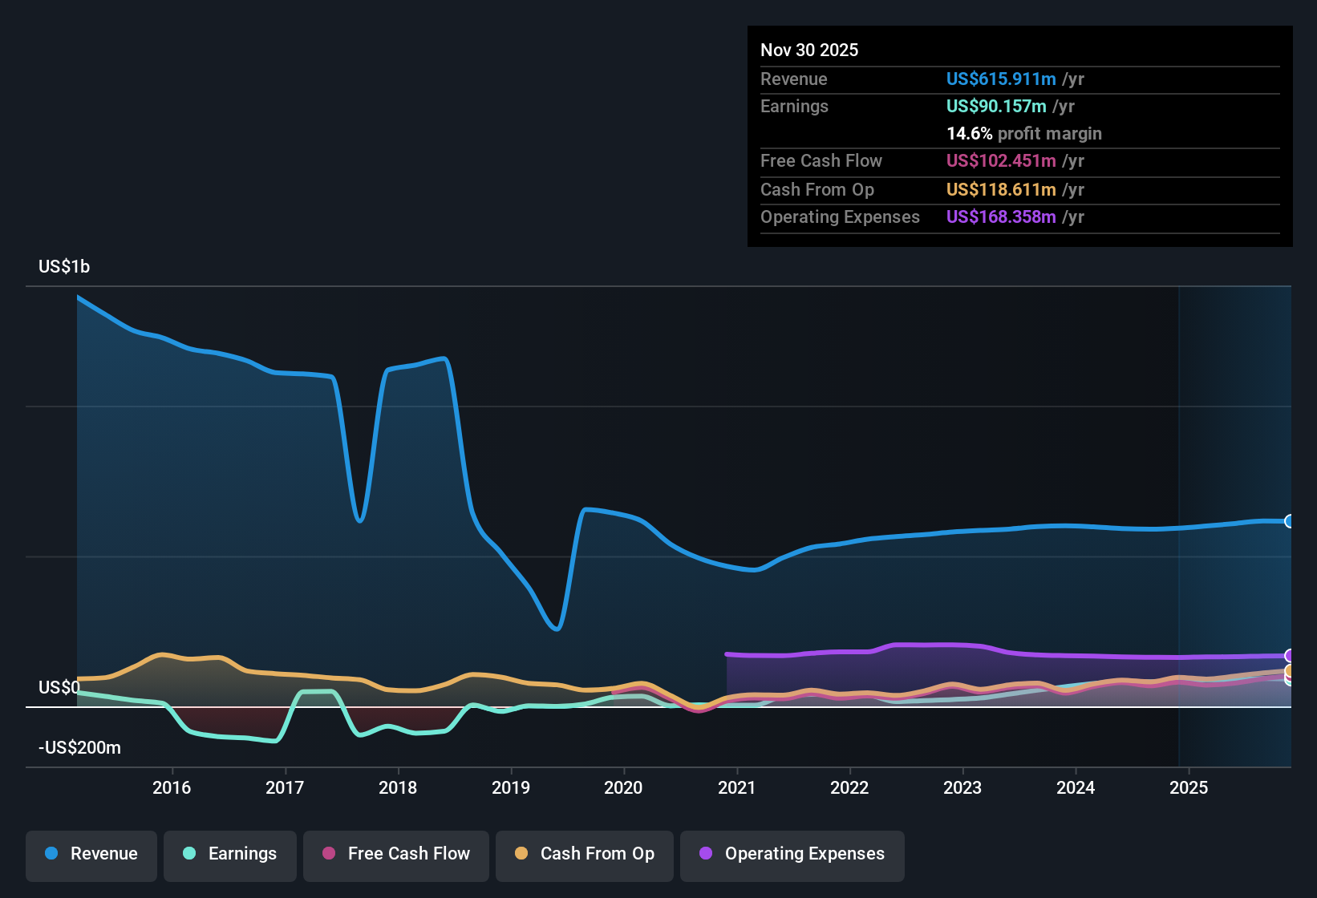This screenshot has width=1317, height=898.
Task: Click the US$615.911m Revenue value
Action: point(1000,79)
